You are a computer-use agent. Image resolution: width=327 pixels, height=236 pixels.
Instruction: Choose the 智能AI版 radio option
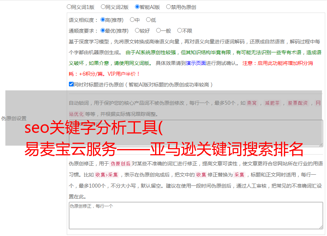coord(137,7)
